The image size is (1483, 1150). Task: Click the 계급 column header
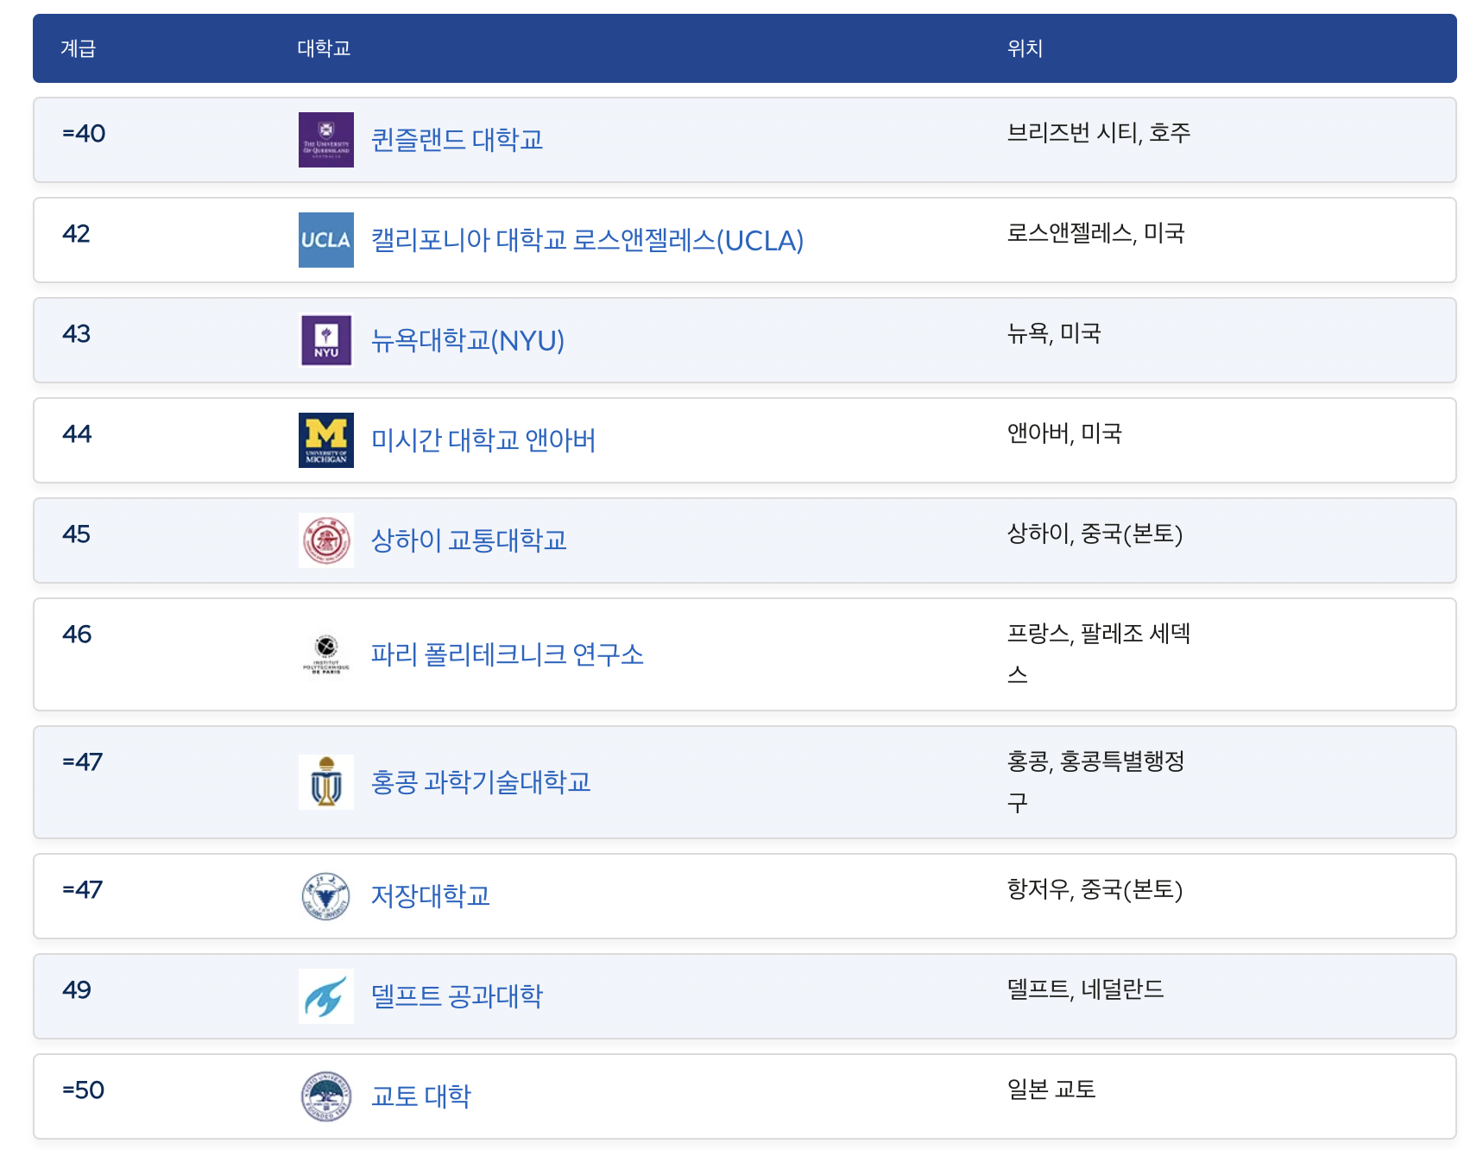[78, 48]
